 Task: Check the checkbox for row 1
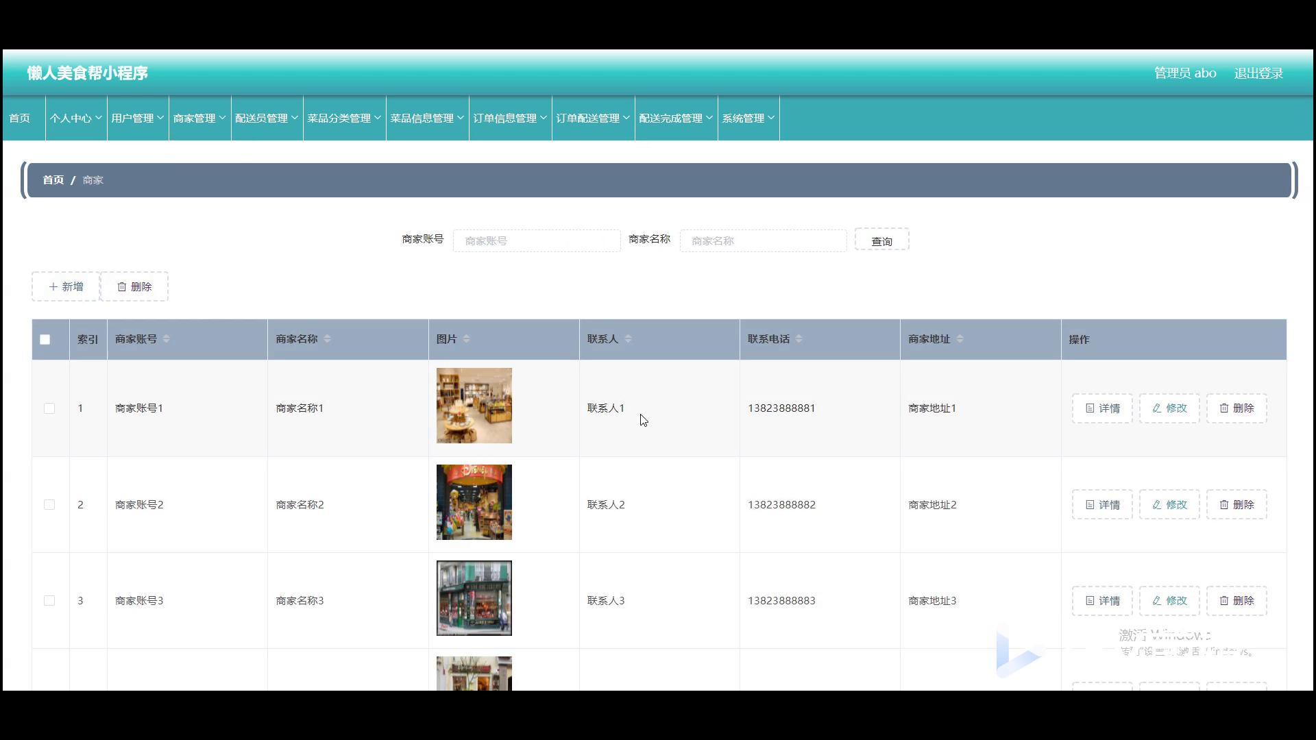coord(49,408)
